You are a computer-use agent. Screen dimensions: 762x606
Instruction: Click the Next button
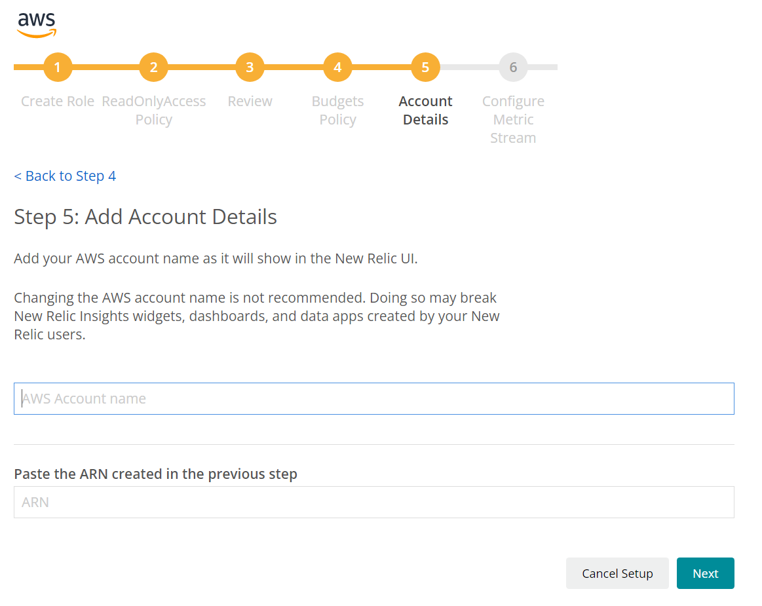pyautogui.click(x=705, y=573)
